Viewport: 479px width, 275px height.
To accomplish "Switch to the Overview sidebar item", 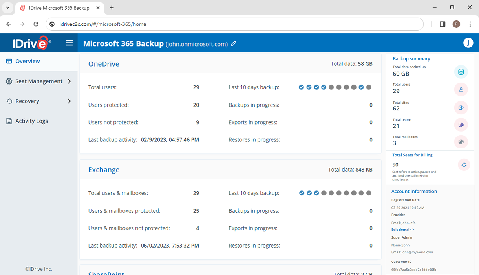I will pos(27,61).
